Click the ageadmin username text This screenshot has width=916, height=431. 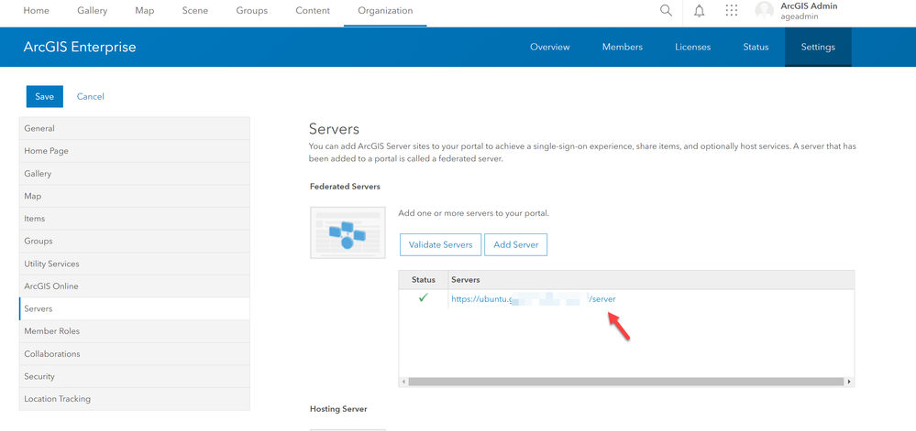[800, 16]
